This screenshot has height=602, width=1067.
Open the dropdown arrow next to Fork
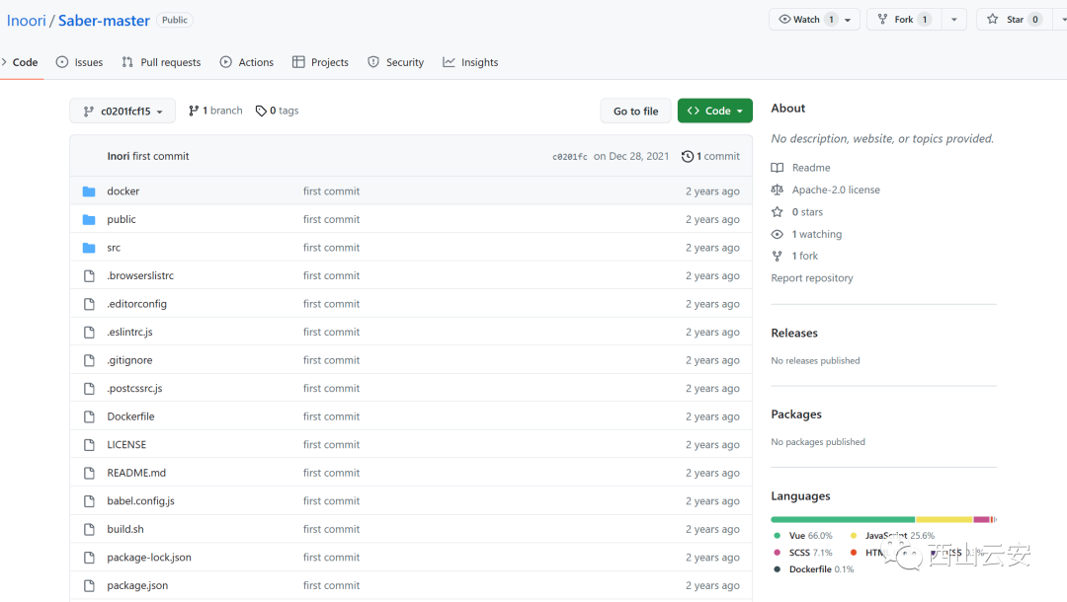954,20
